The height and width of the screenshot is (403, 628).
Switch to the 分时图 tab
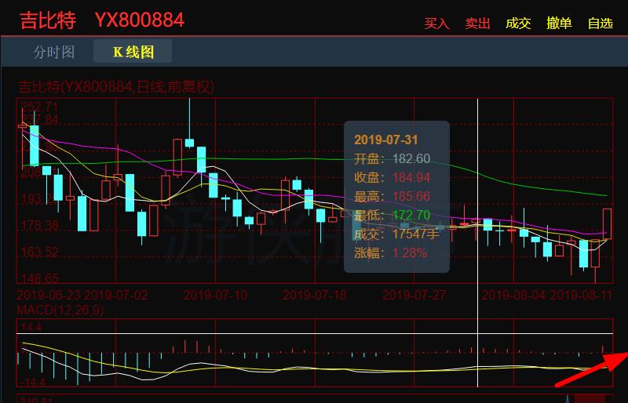pyautogui.click(x=54, y=53)
